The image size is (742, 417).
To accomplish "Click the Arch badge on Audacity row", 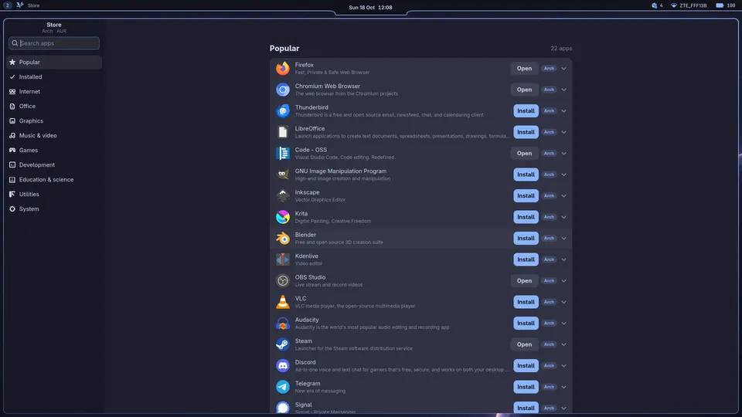I will click(x=549, y=323).
